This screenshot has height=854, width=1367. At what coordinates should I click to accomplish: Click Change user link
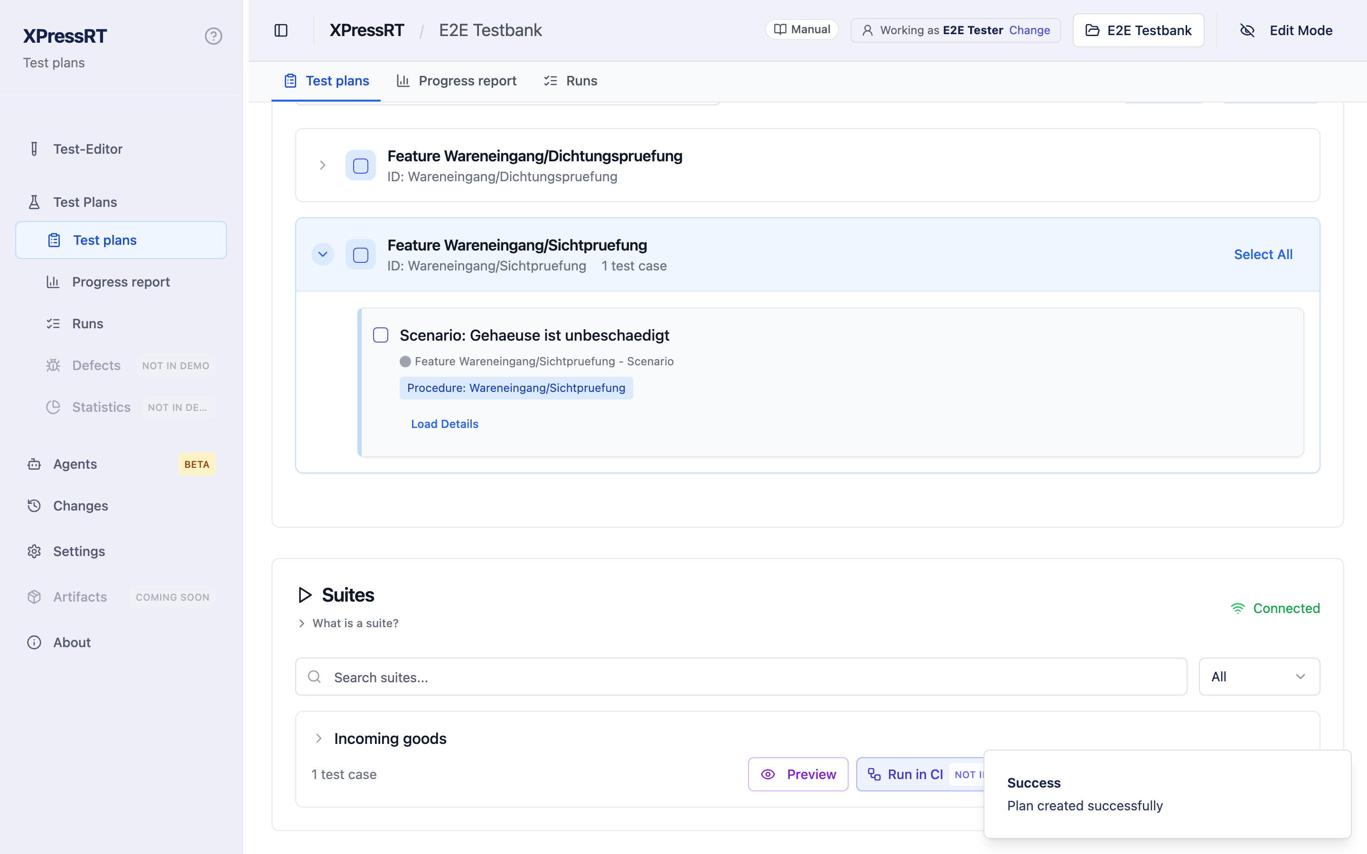pos(1029,30)
